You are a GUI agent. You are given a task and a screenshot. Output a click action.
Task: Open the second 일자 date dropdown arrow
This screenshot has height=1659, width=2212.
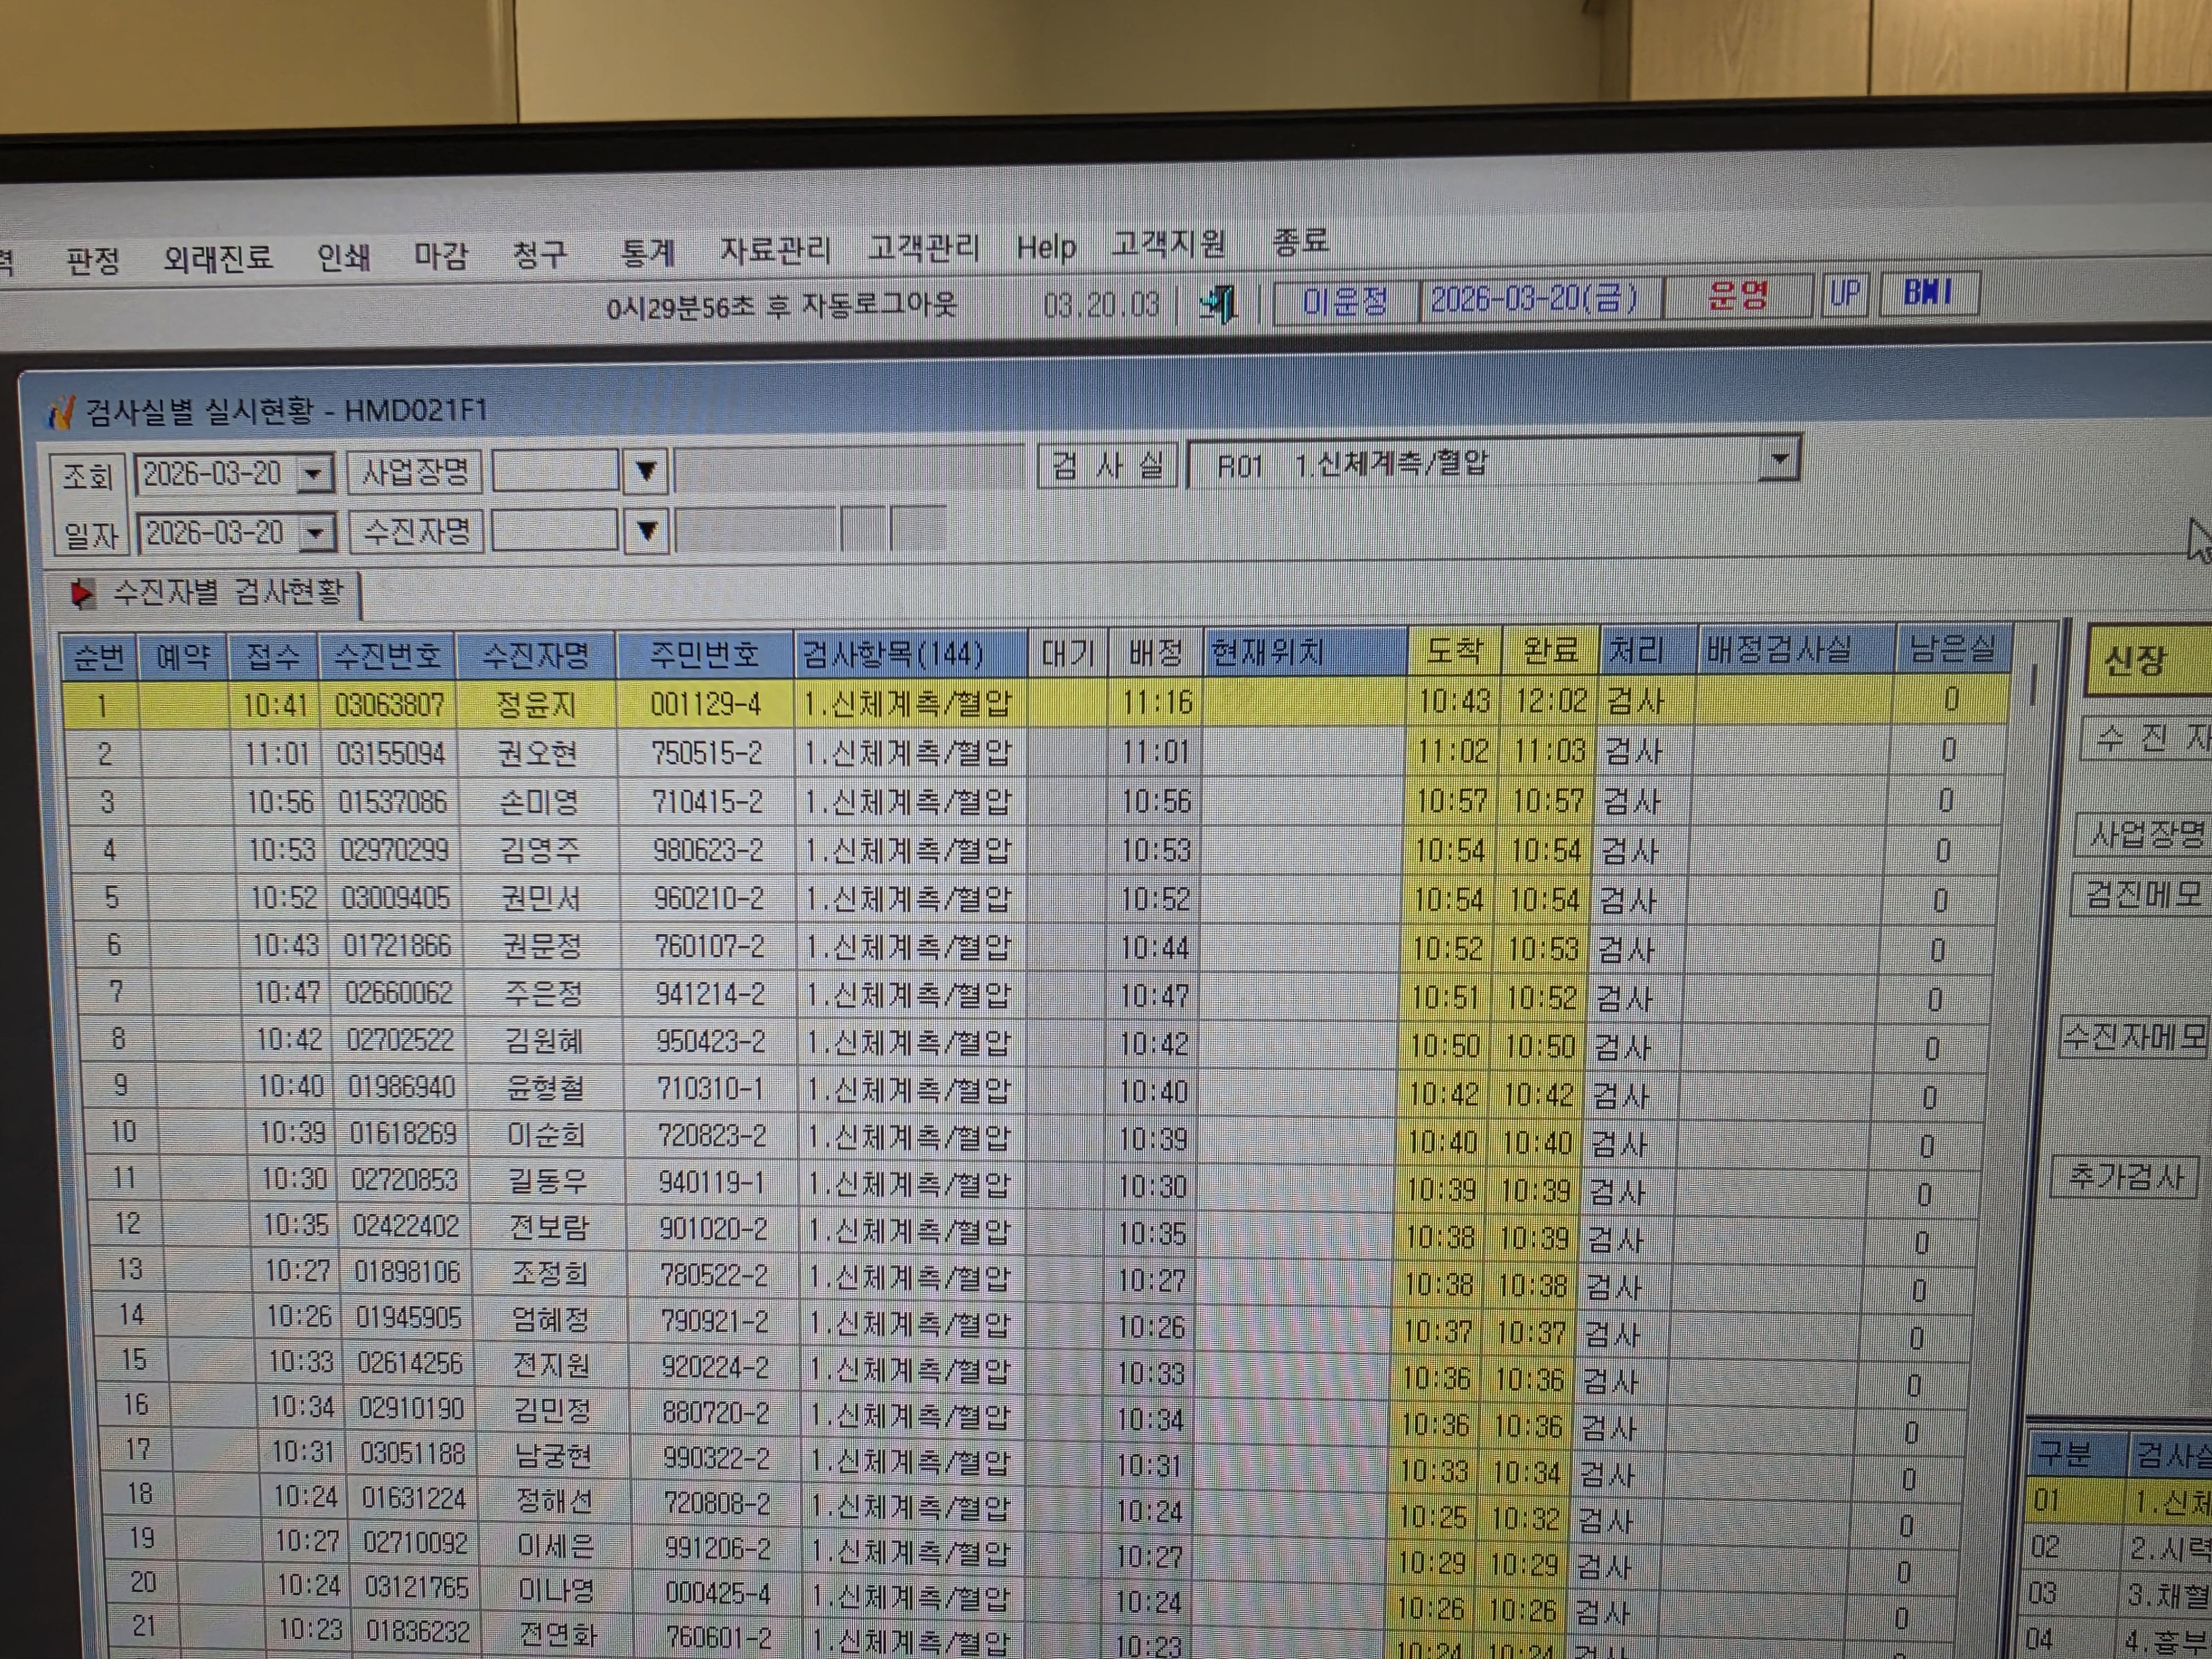[317, 533]
